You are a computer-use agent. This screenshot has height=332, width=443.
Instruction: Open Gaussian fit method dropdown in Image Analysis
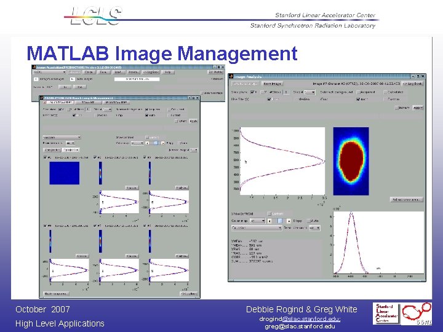pyautogui.click(x=257, y=227)
